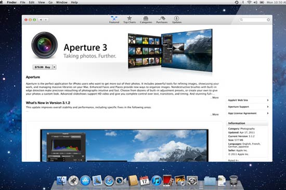286x190 pixels.
Task: Click the 'Seller: Apple Inc.' info line
Action: (238, 150)
